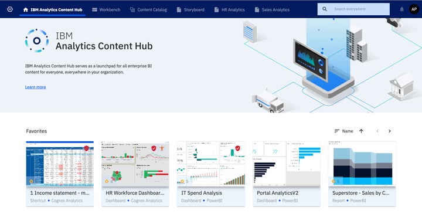Open the Superstore Sales thumbnail
The width and height of the screenshot is (422, 214).
pos(362,164)
